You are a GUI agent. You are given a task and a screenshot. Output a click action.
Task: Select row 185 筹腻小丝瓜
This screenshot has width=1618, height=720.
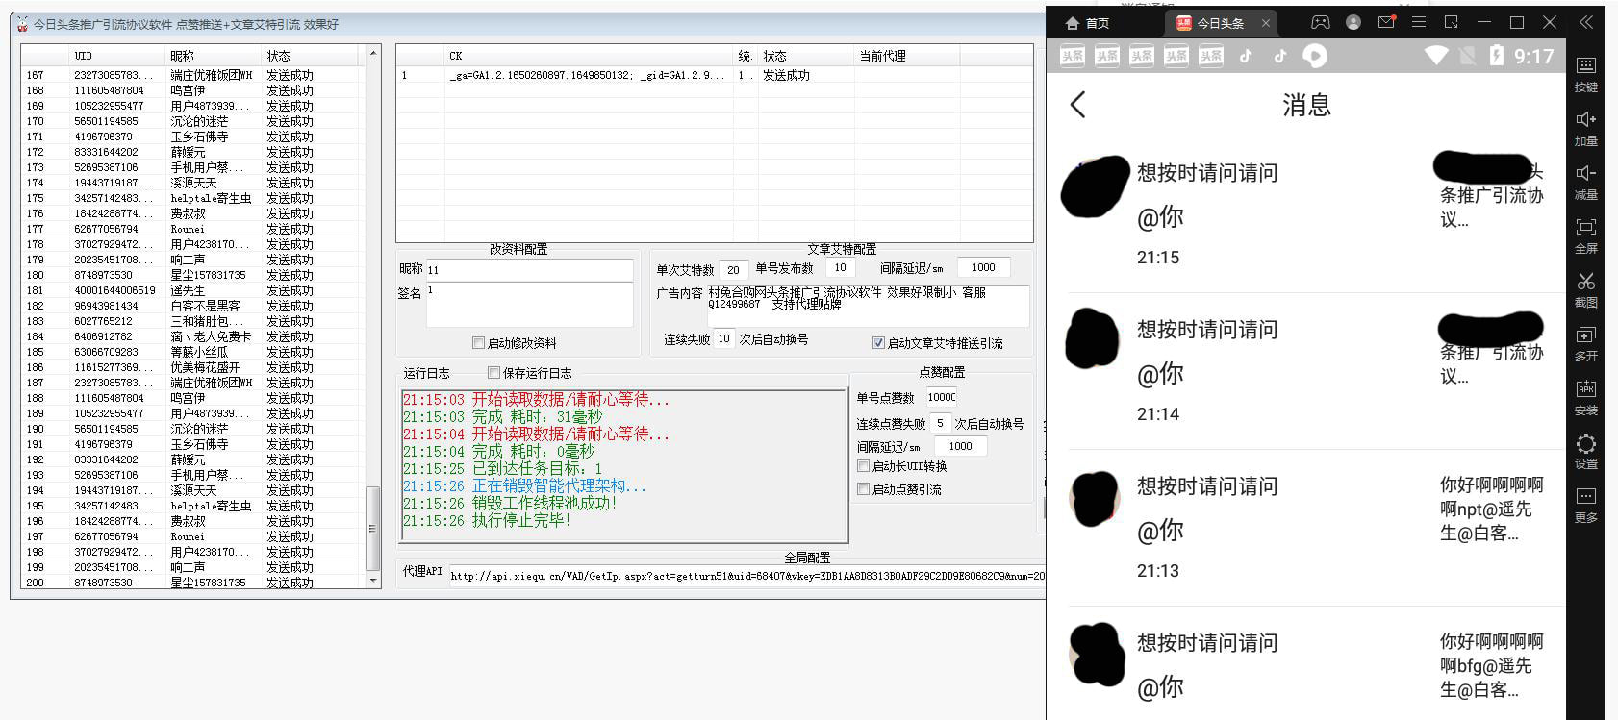point(190,352)
